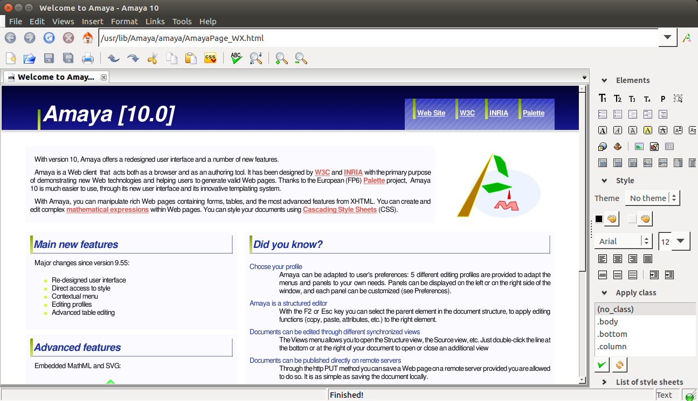Image resolution: width=698 pixels, height=401 pixels.
Task: Apply italic A emphasis style
Action: click(x=618, y=130)
